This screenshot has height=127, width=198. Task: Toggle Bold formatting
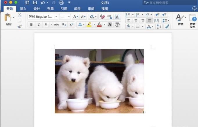click(x=31, y=24)
